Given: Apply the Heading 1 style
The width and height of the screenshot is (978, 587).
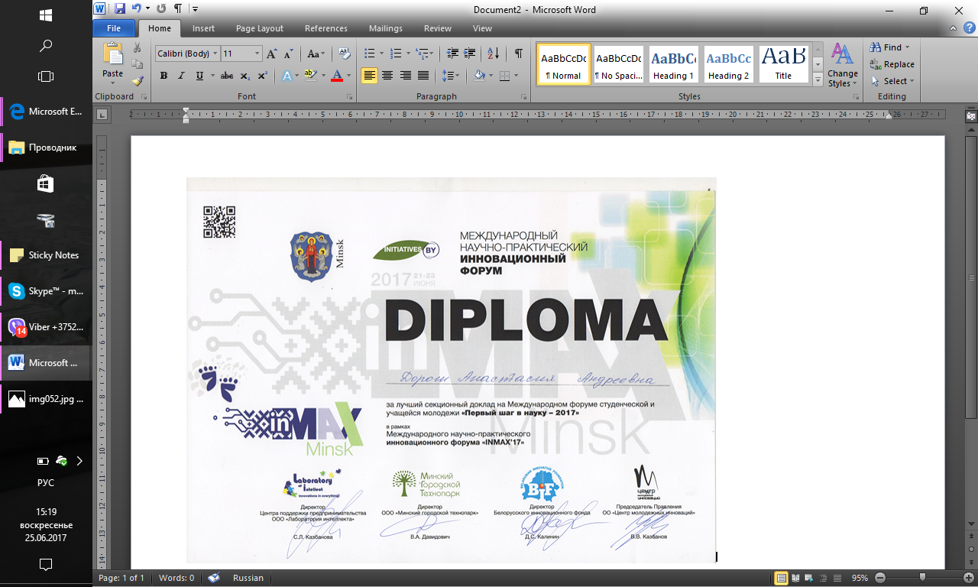Looking at the screenshot, I should coord(673,64).
